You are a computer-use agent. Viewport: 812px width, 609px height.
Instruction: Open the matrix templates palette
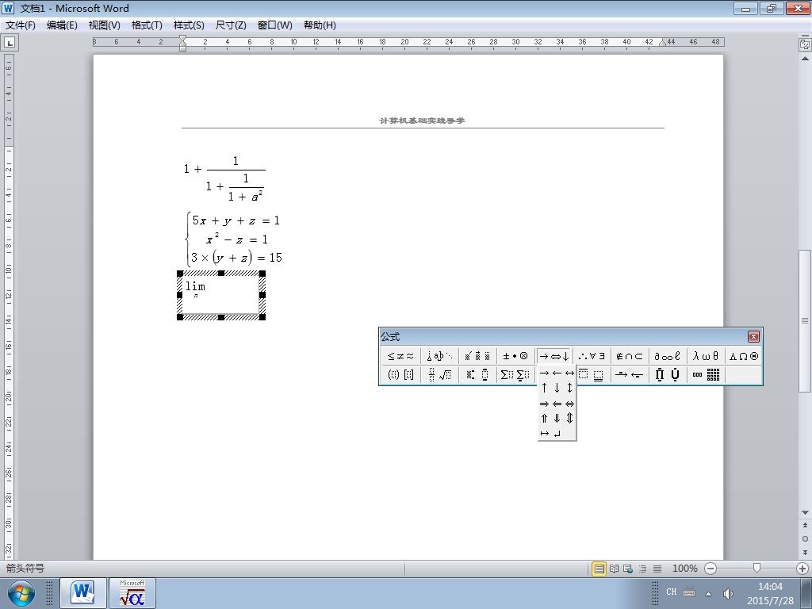coord(706,374)
